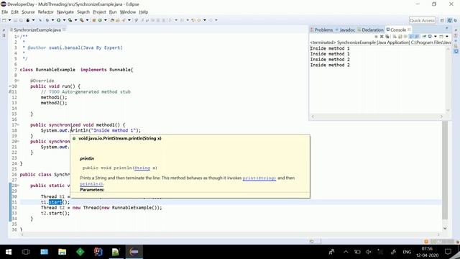The image size is (460, 259).
Task: Expand the External Tools dropdown arrow
Action: tap(87, 20)
